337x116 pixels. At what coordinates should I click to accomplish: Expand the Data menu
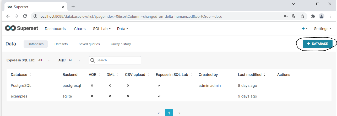[x=123, y=29]
